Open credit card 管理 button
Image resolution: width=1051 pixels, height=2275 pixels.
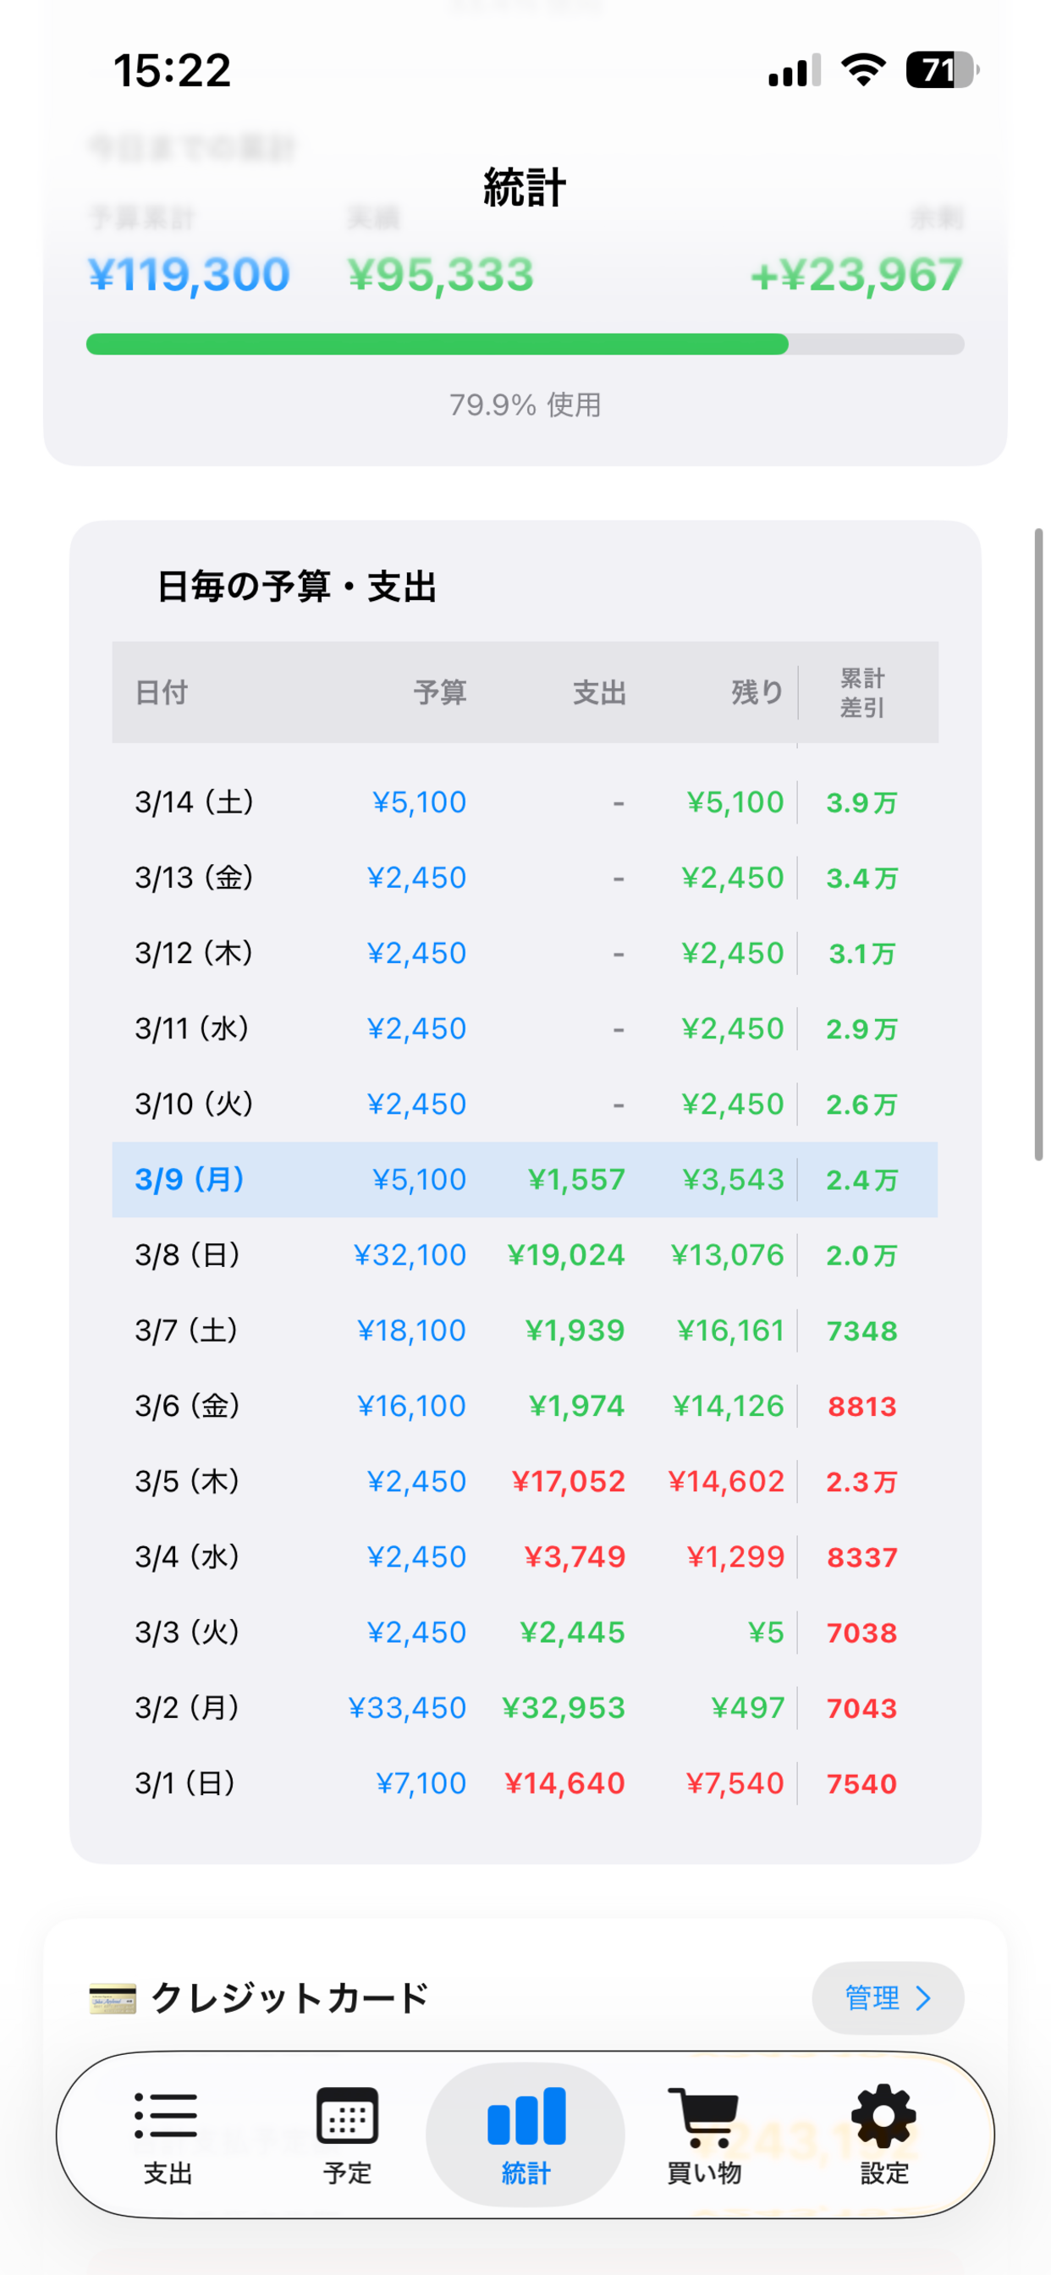(x=888, y=1998)
